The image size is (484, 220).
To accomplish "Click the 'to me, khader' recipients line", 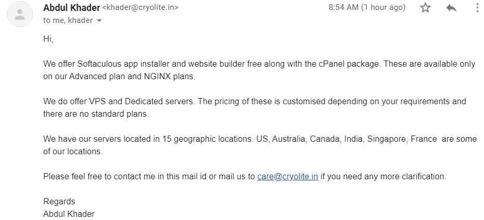I will point(68,20).
